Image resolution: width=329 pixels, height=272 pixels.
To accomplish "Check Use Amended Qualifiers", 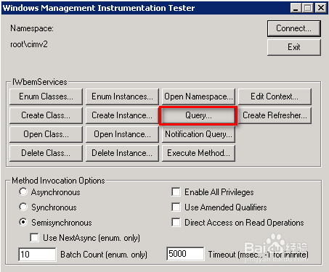I will pos(176,207).
